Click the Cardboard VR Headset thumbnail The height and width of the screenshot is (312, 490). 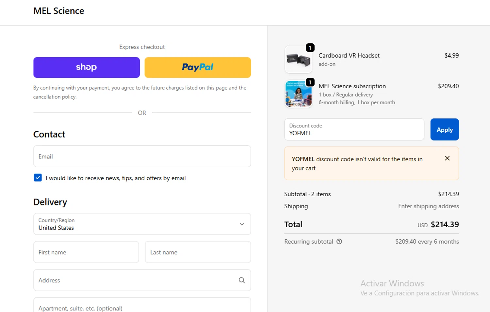tap(299, 59)
